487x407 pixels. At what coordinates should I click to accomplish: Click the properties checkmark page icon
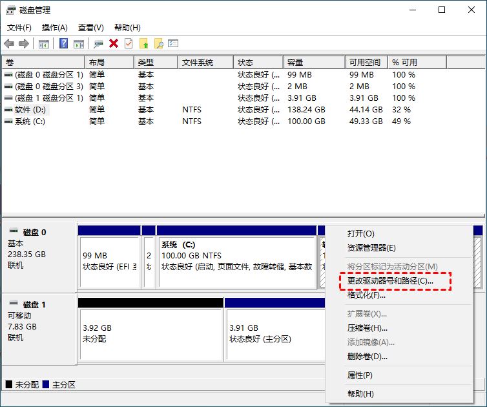coord(129,43)
